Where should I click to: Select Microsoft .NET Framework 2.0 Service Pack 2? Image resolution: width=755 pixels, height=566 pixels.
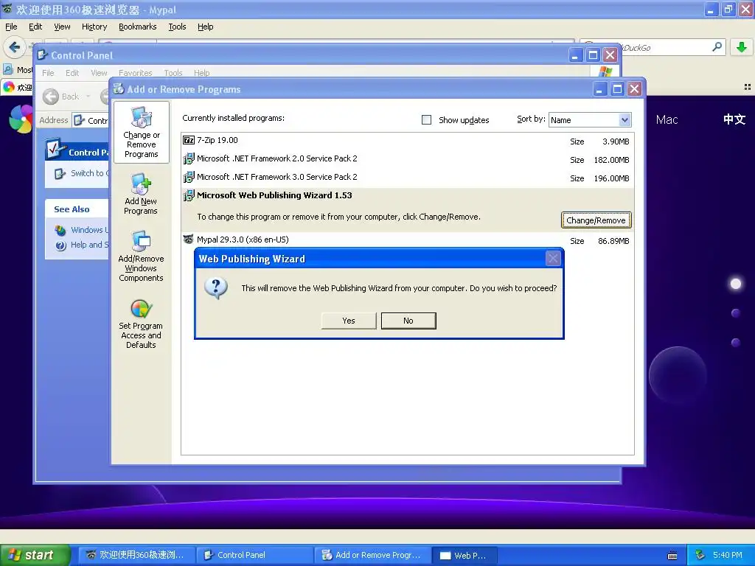277,158
